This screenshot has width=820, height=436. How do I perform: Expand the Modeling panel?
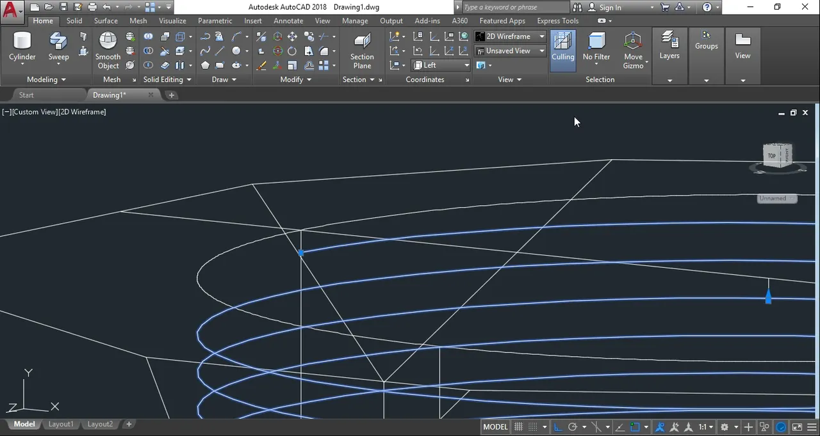[46, 79]
